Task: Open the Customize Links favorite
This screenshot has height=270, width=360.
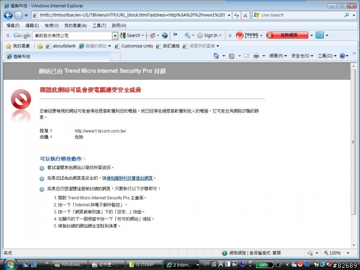Action: 134,46
